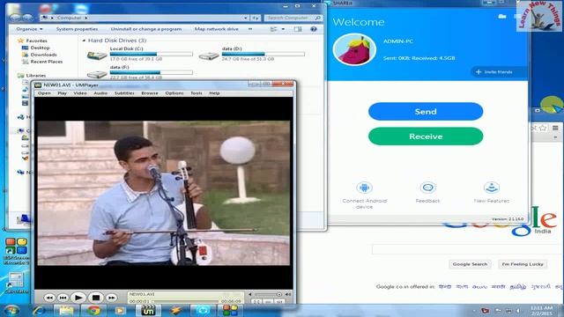Select the data (F:) drive icon
564x317 pixels.
pyautogui.click(x=97, y=74)
